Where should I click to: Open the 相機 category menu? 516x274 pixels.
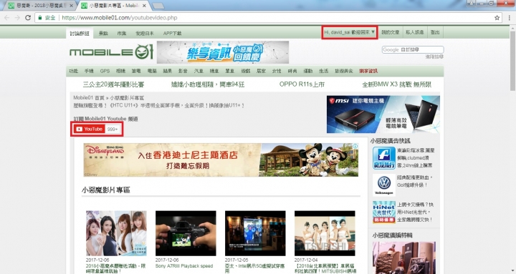(121, 71)
